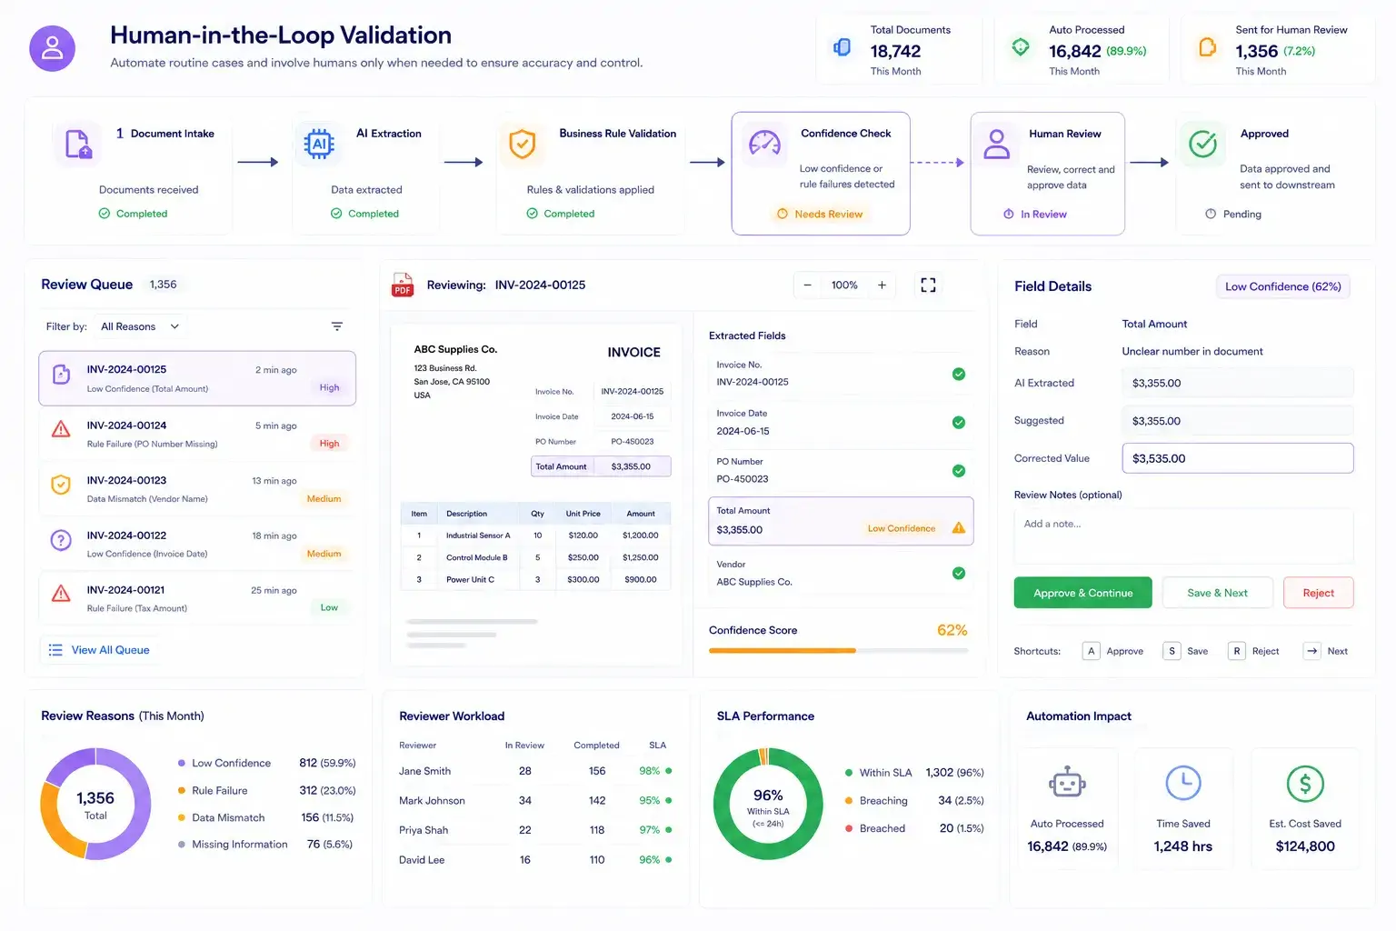
Task: Click the Sent for Human Review icon
Action: [x=1207, y=47]
